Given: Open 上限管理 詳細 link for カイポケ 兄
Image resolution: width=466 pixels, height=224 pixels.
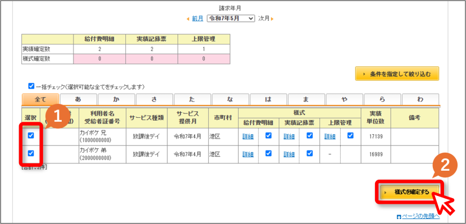Looking at the screenshot, I should point(330,136).
